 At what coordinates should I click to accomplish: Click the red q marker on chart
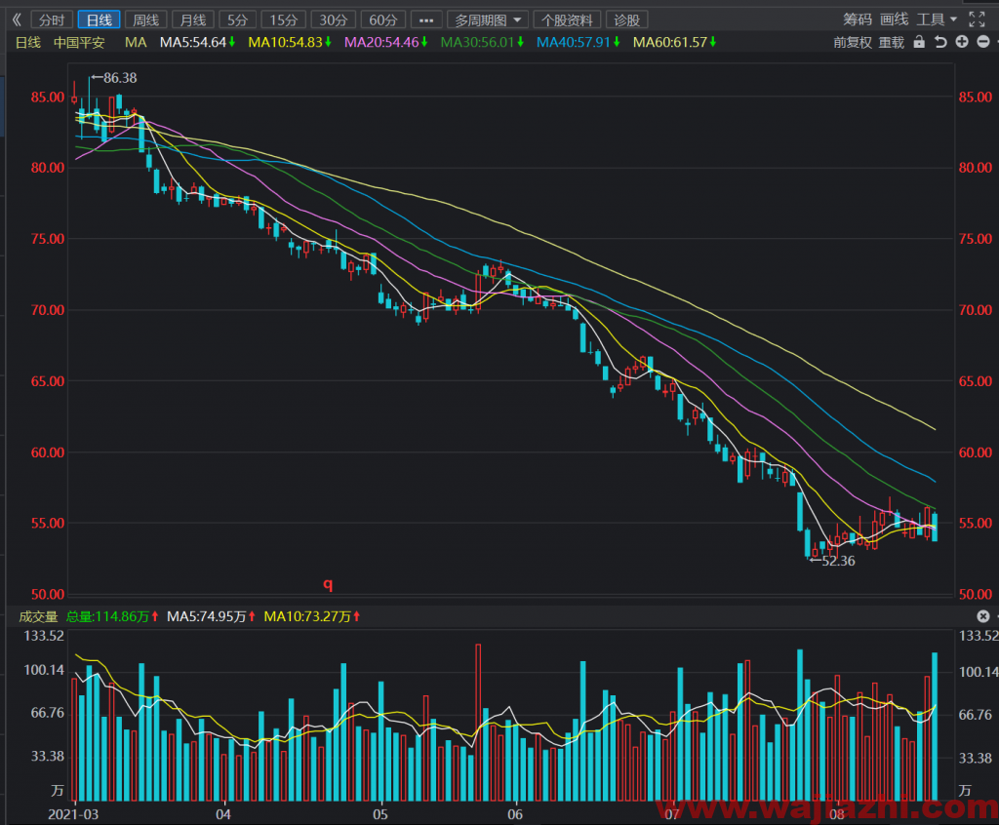tap(328, 583)
